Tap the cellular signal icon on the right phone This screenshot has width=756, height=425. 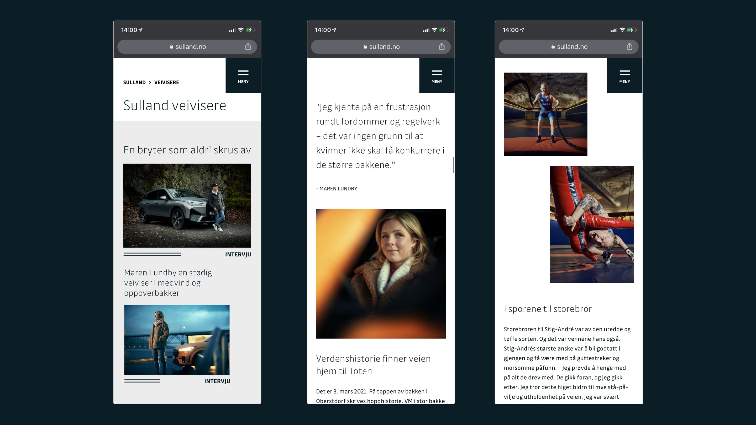pos(614,30)
